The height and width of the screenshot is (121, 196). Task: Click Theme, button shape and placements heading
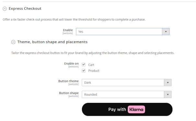pyautogui.click(x=52, y=42)
